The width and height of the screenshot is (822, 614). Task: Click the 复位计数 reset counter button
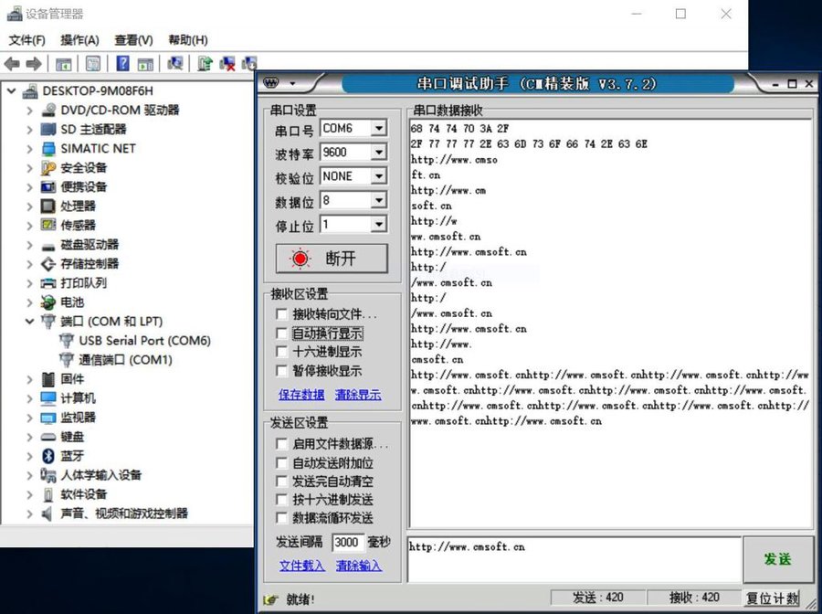[x=772, y=598]
